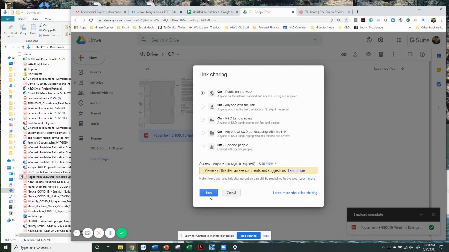Viewport: 449px width, 252px height.
Task: Open 'Learn more about link sharing' link
Action: pos(295,193)
